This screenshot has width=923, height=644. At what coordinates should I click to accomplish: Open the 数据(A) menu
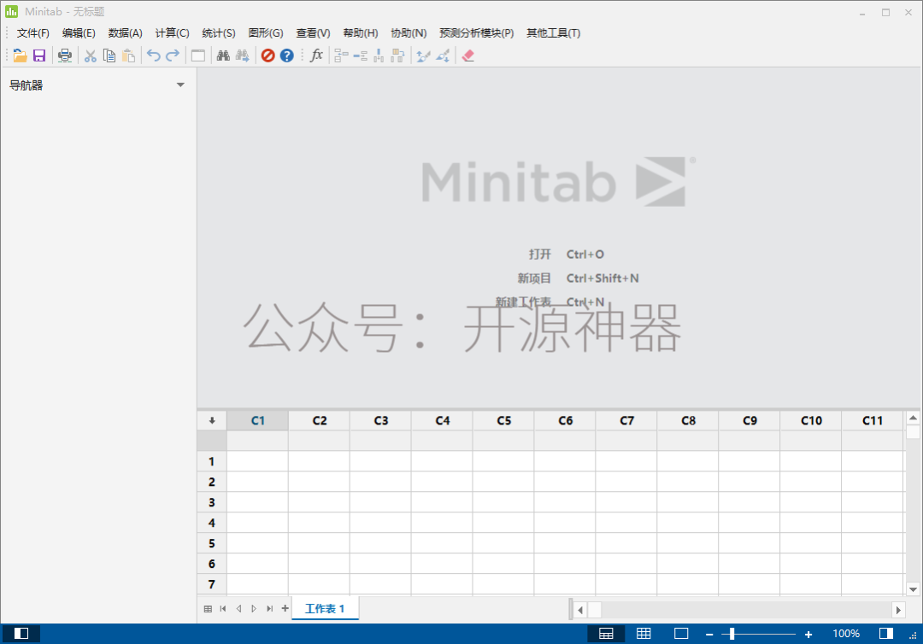pos(126,33)
